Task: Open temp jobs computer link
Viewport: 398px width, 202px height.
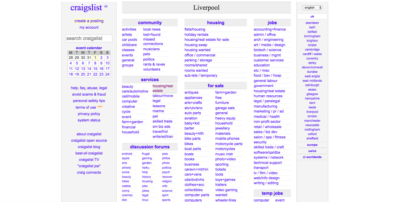Action: click(261, 200)
